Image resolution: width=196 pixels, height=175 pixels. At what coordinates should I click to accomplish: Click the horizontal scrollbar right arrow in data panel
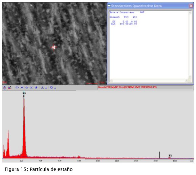pos(187,80)
